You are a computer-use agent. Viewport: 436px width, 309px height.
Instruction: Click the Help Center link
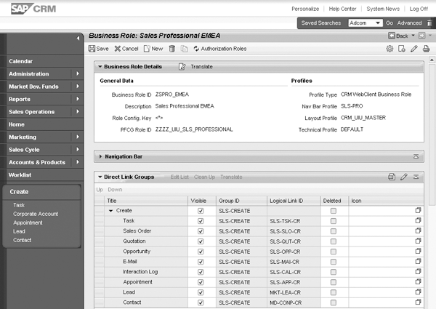(x=342, y=9)
